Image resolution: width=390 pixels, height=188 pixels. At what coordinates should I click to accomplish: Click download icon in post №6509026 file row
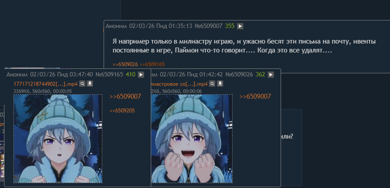coord(220,84)
